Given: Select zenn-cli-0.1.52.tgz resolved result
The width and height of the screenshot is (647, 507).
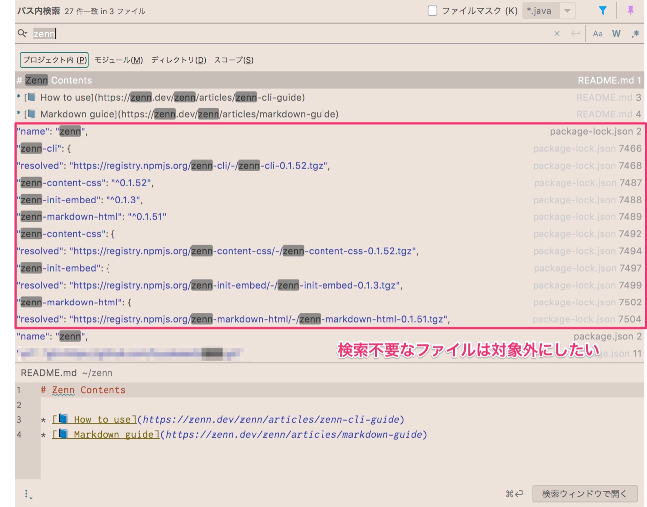Looking at the screenshot, I should (329, 165).
